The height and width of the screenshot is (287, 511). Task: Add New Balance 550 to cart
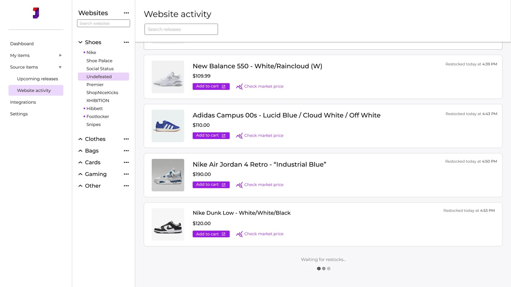click(x=211, y=86)
